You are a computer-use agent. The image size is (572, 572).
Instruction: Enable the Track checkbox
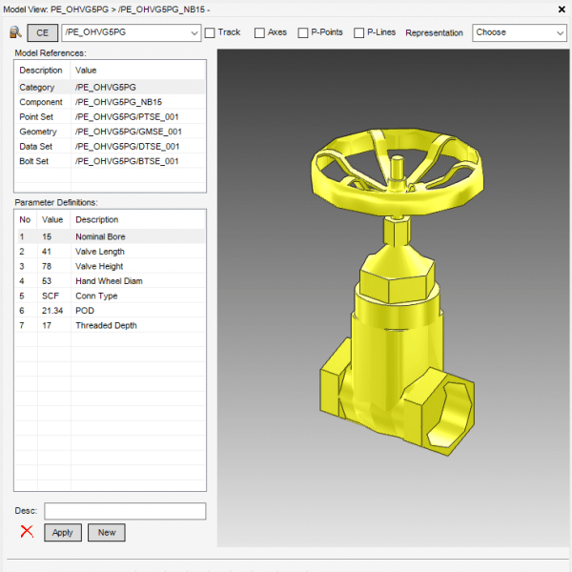(210, 32)
